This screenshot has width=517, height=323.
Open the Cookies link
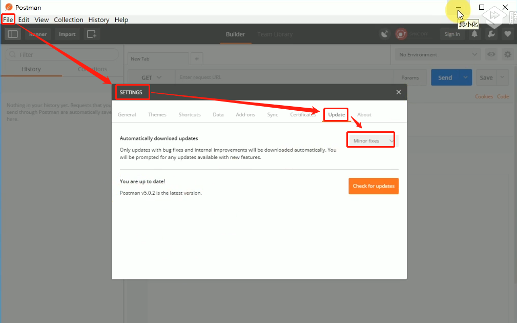click(x=484, y=97)
